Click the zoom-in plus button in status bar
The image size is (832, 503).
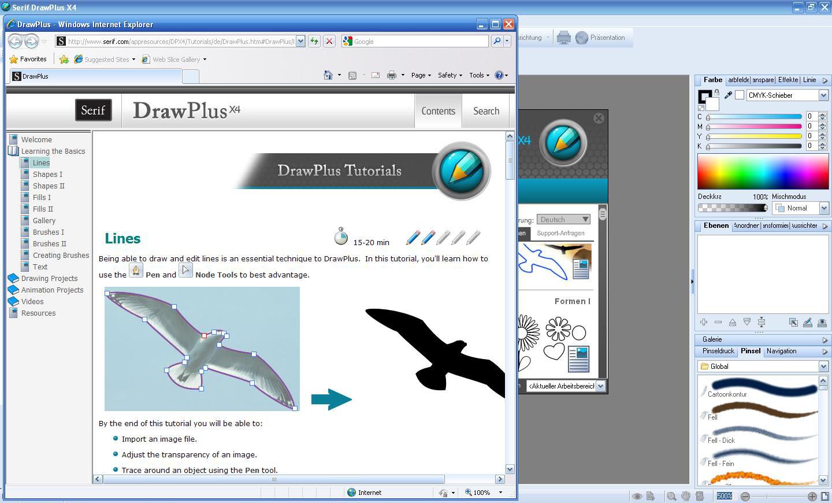pyautogui.click(x=812, y=496)
